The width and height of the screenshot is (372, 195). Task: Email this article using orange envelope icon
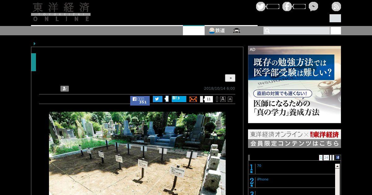193,99
